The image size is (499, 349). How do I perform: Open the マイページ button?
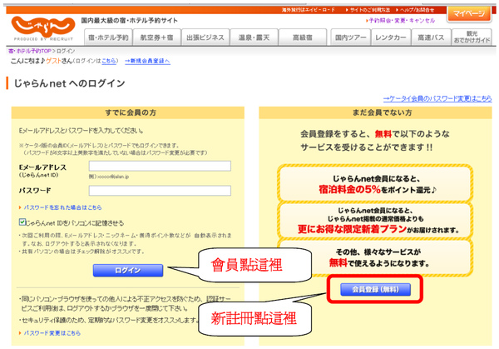click(469, 14)
